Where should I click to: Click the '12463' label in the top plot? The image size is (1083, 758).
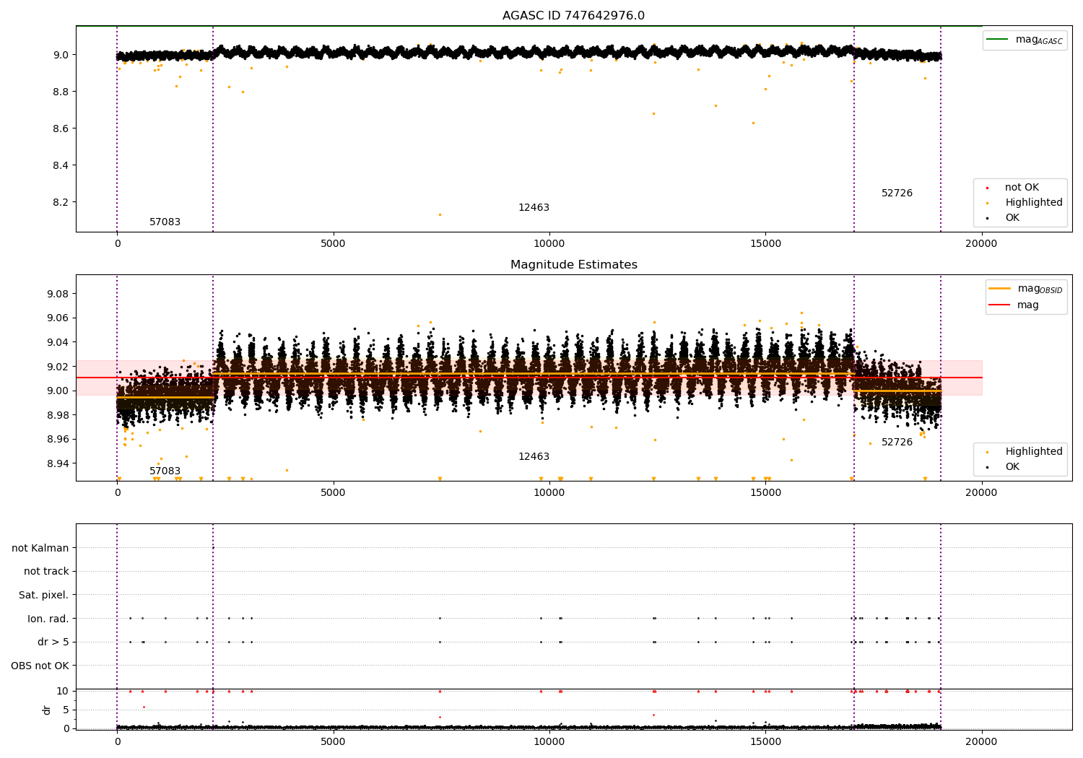tap(534, 208)
